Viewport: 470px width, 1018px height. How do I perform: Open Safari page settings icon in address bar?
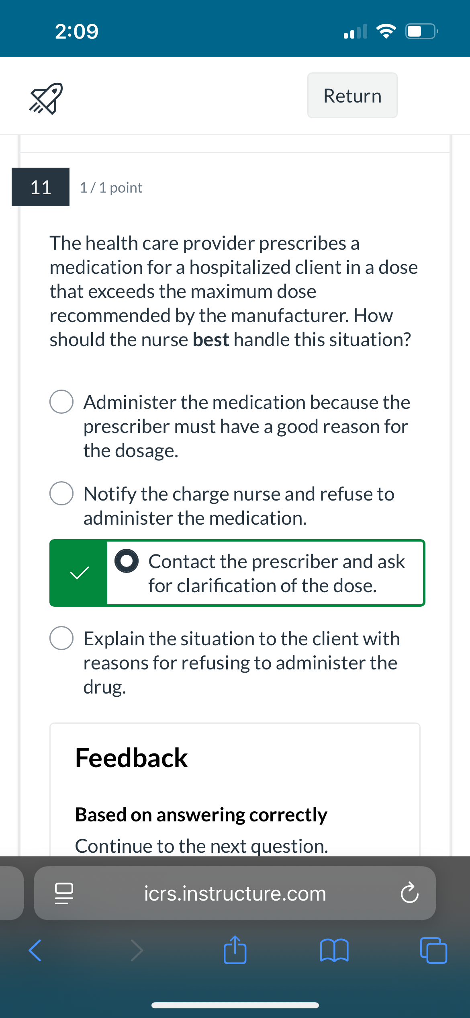(x=64, y=893)
